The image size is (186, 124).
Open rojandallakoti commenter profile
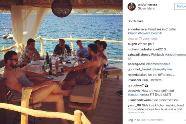138,75
